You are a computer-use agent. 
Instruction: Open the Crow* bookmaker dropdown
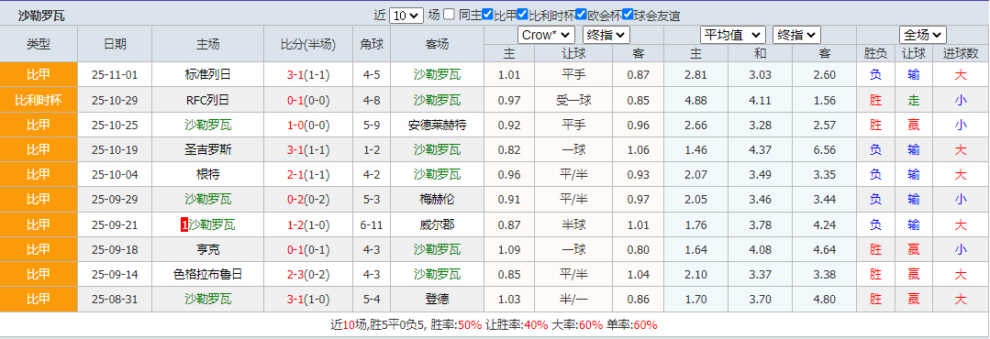click(546, 36)
